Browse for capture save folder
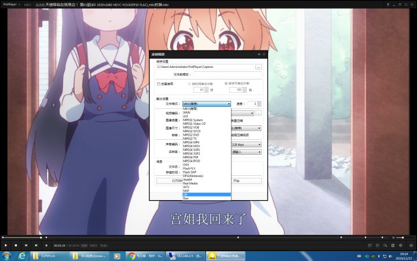The image size is (417, 261). click(258, 67)
